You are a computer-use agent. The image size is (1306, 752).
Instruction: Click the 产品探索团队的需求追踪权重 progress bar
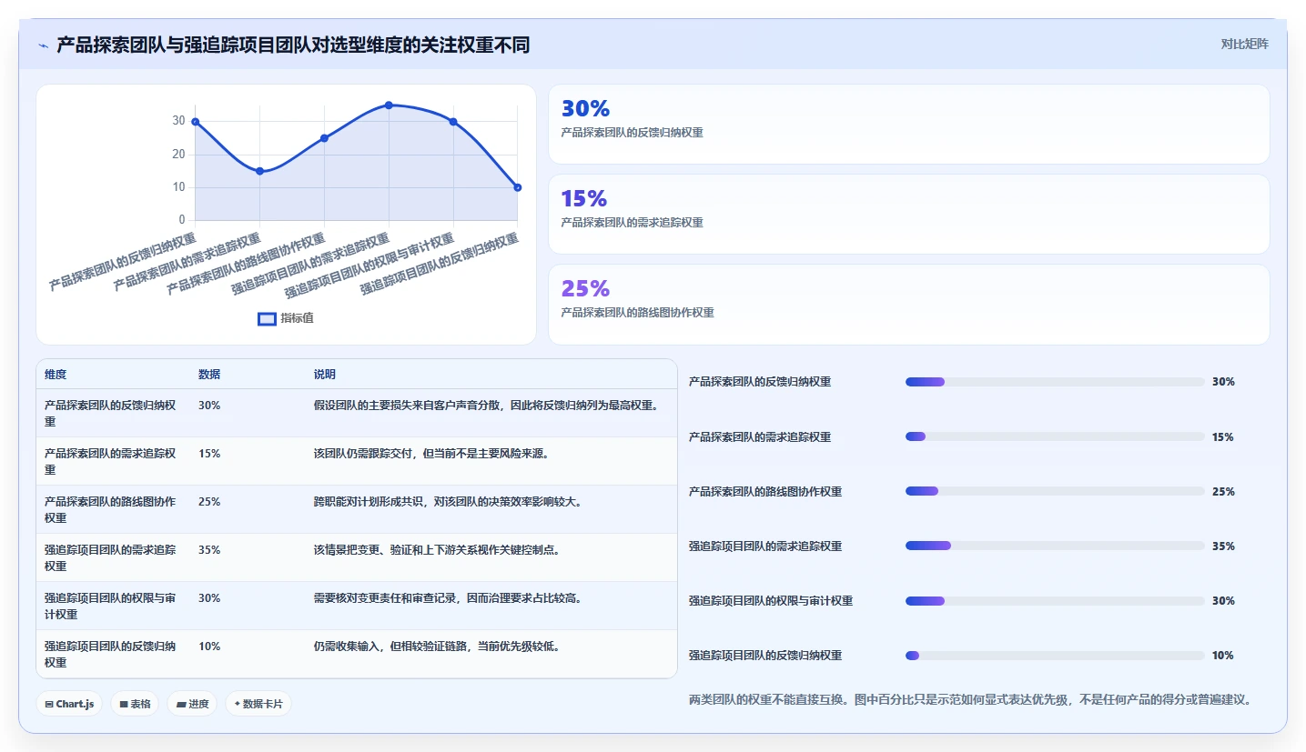[x=1055, y=436]
